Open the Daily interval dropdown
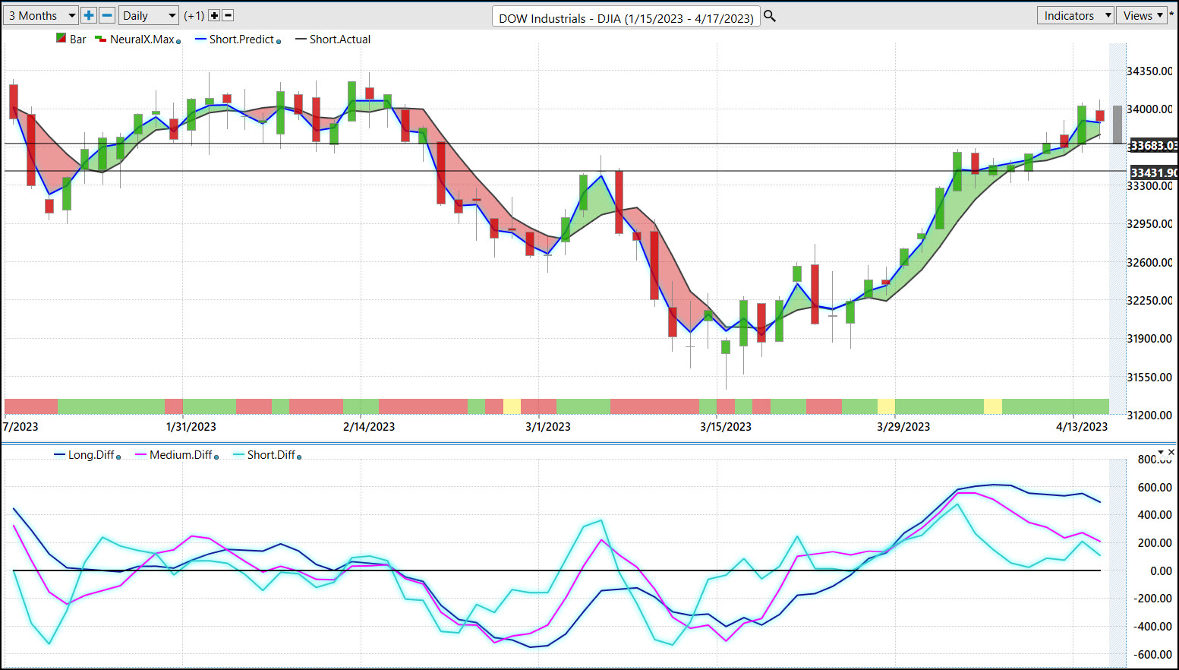1179x670 pixels. click(149, 15)
